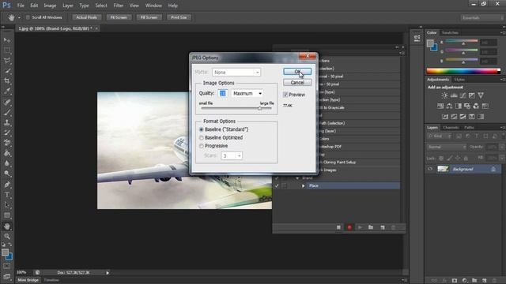The width and height of the screenshot is (506, 284).
Task: Select the Clone Stamp tool
Action: [x=7, y=122]
